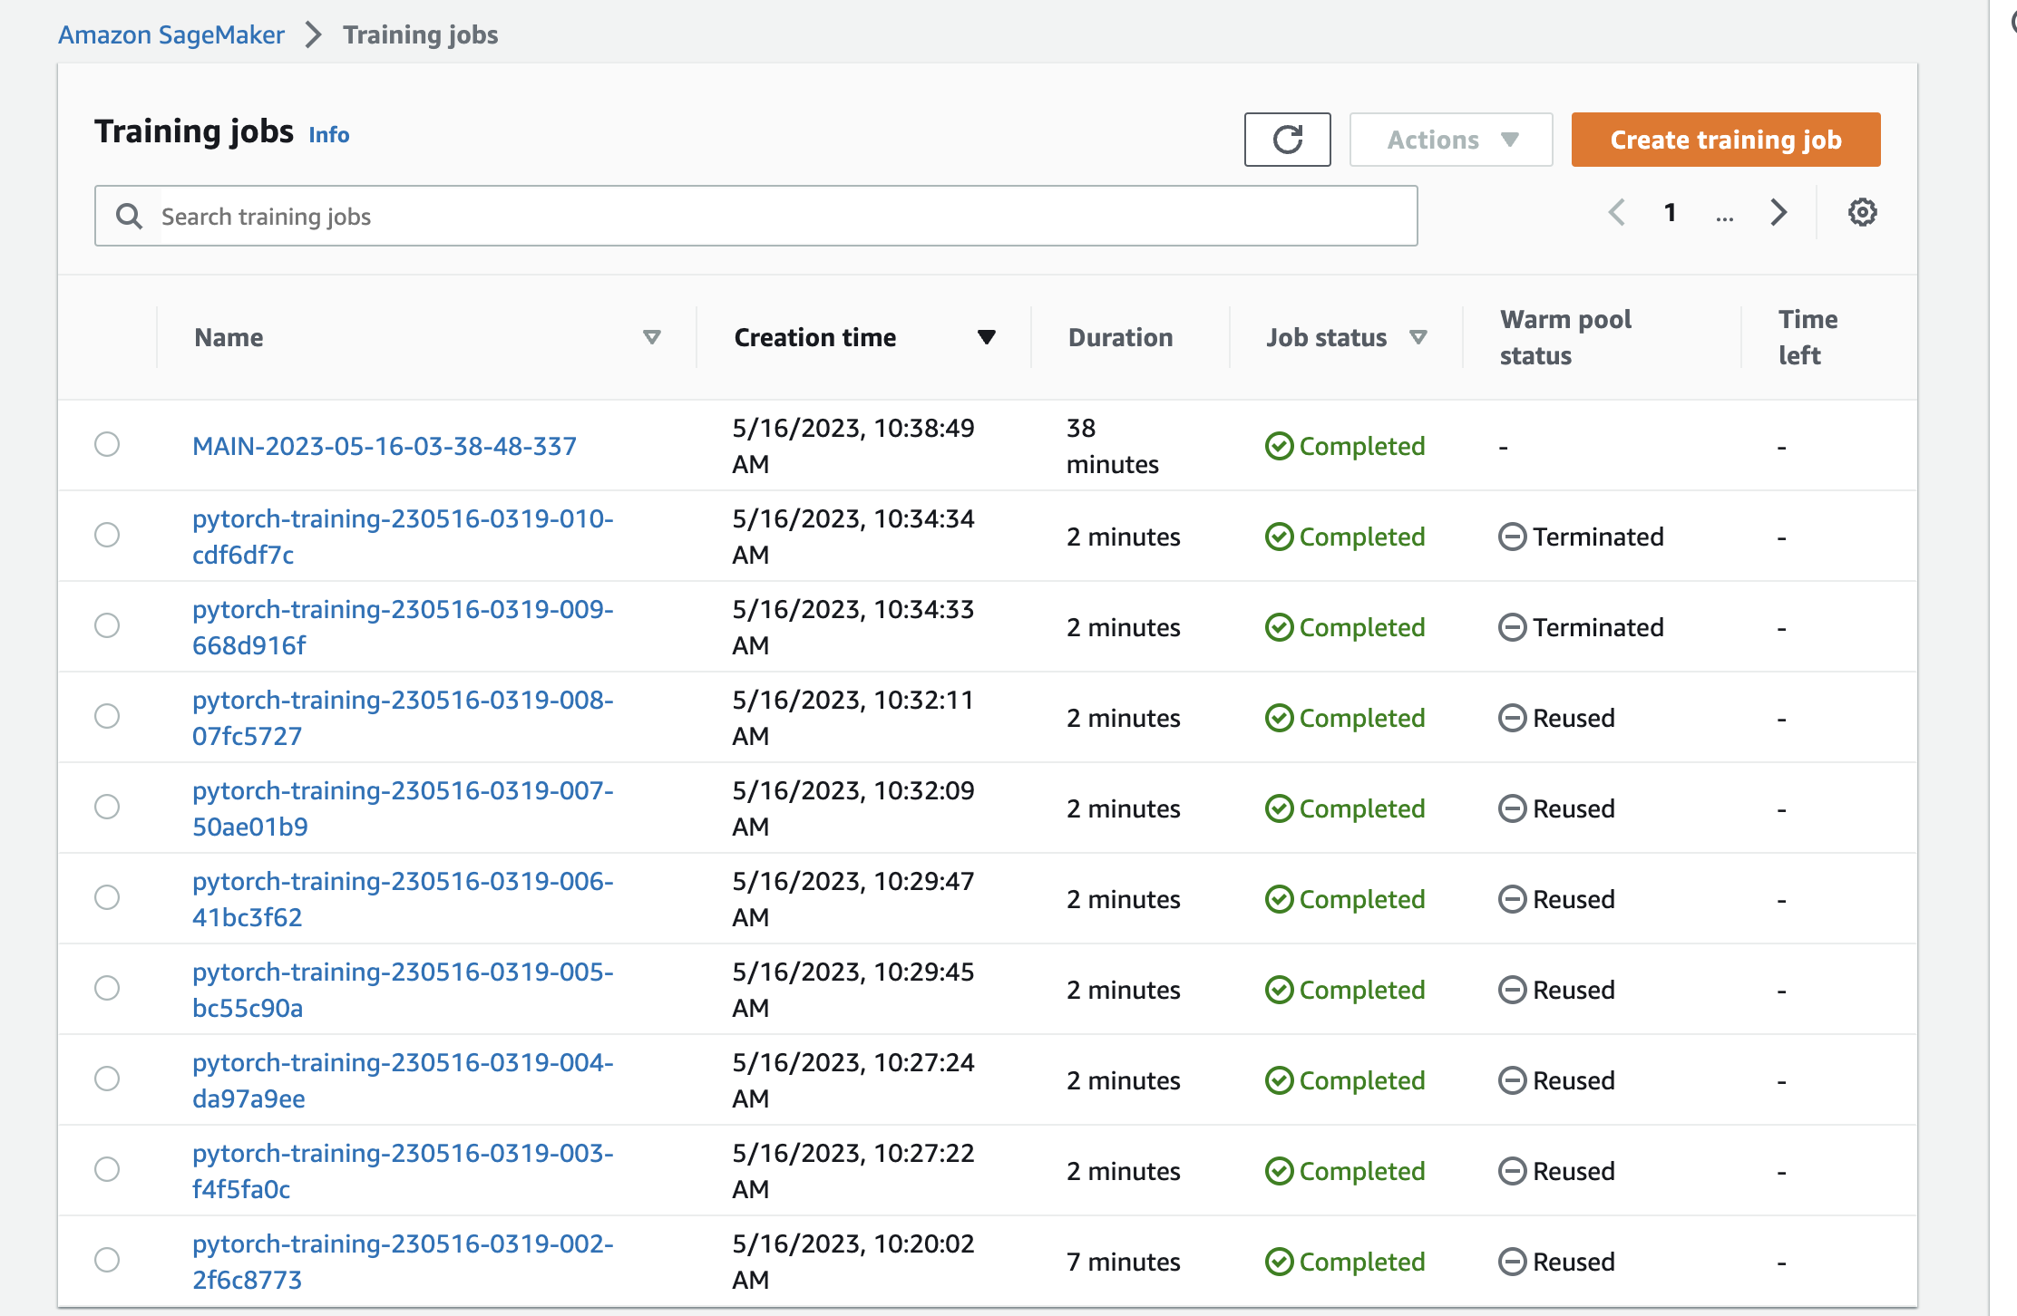2017x1316 pixels.
Task: Click the refresh training jobs icon button
Action: click(x=1286, y=140)
